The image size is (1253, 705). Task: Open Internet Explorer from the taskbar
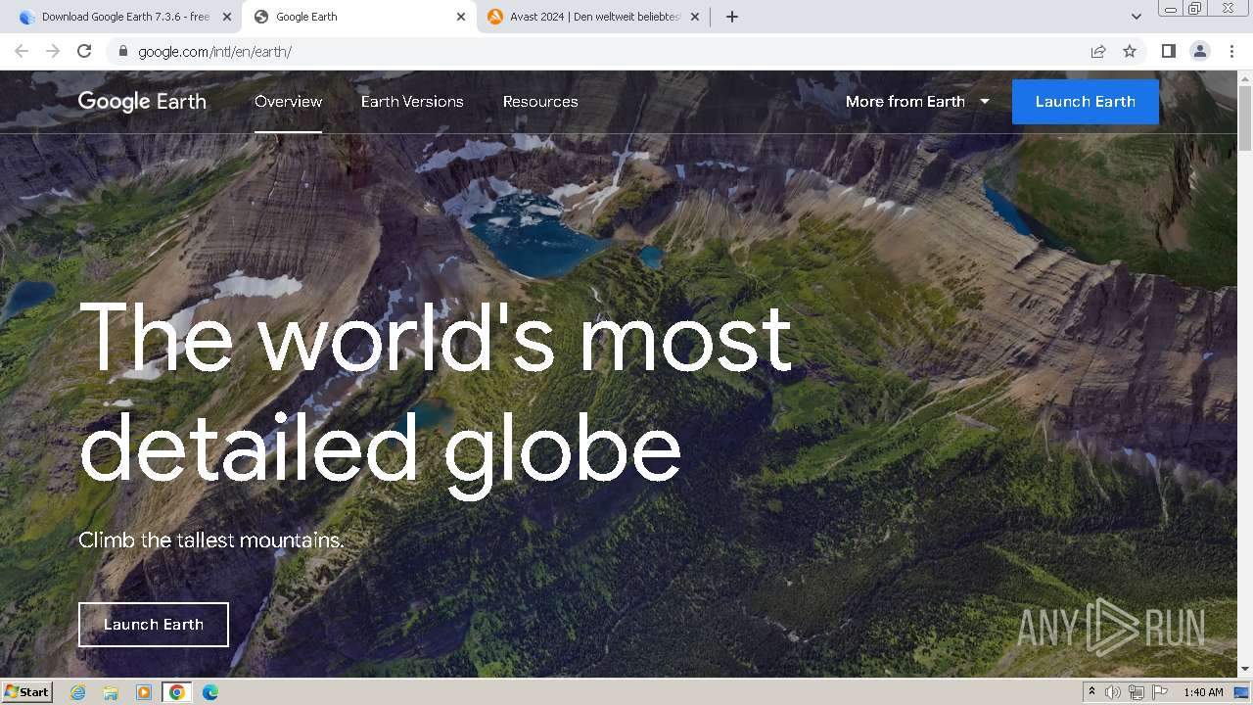tap(78, 692)
